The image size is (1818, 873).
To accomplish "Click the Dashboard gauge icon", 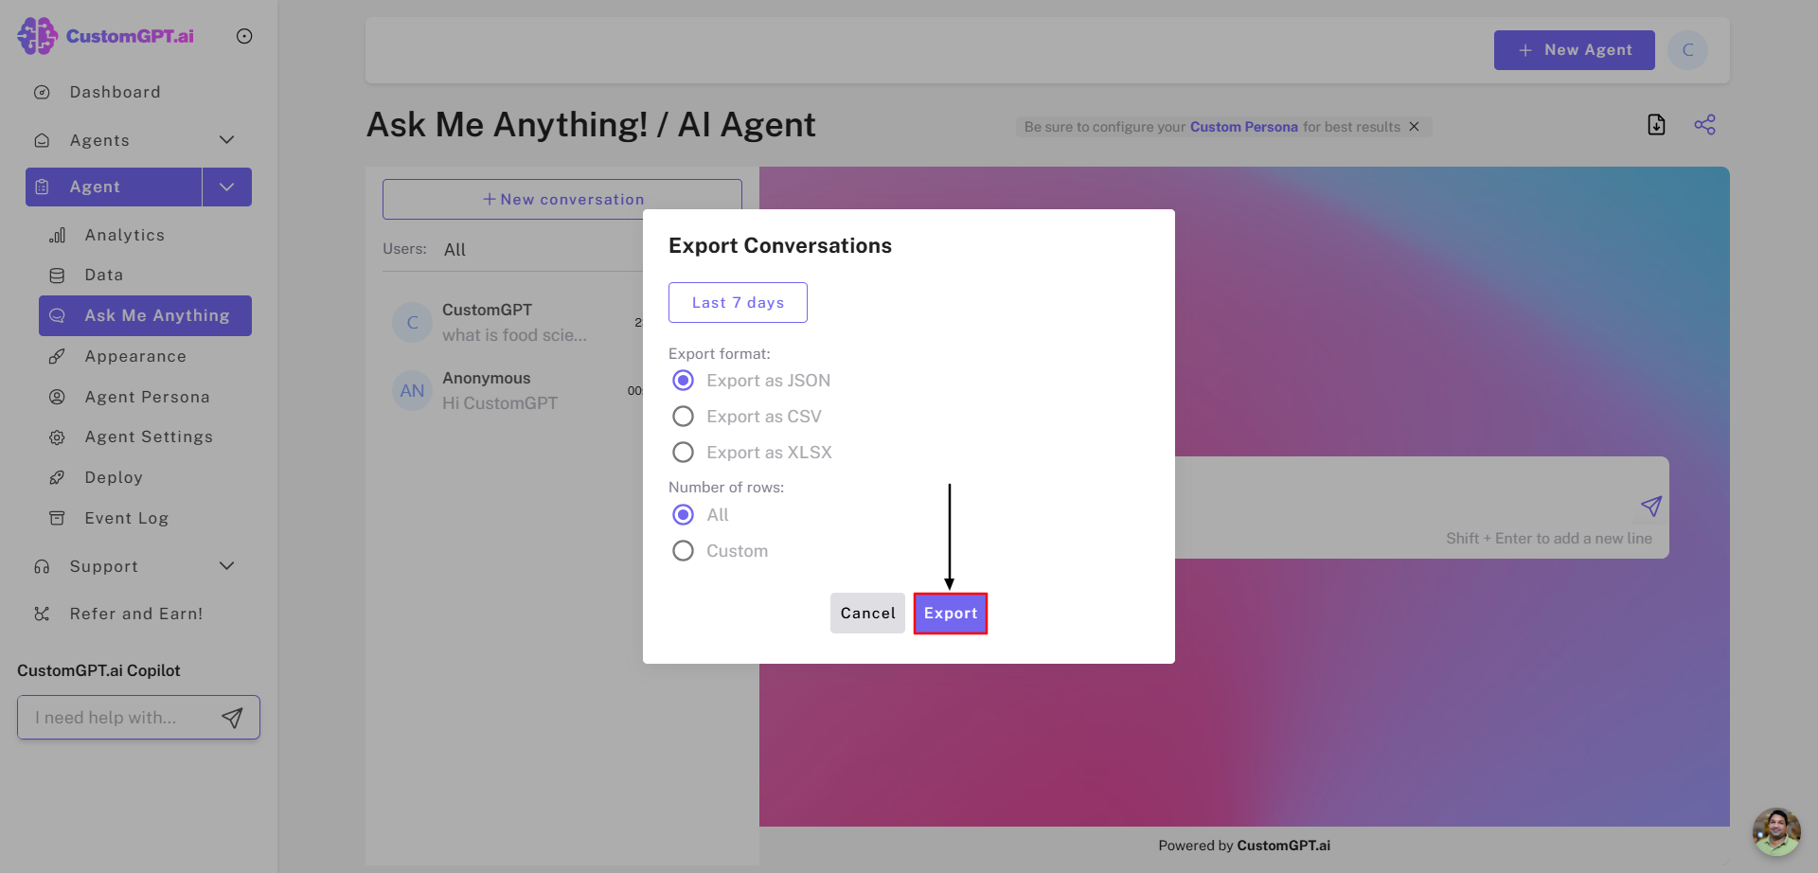I will [x=42, y=92].
